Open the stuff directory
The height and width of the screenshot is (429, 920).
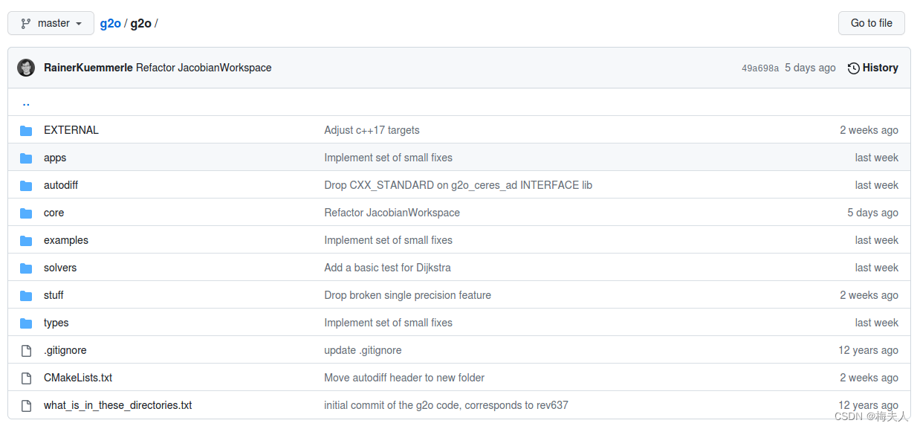click(54, 295)
